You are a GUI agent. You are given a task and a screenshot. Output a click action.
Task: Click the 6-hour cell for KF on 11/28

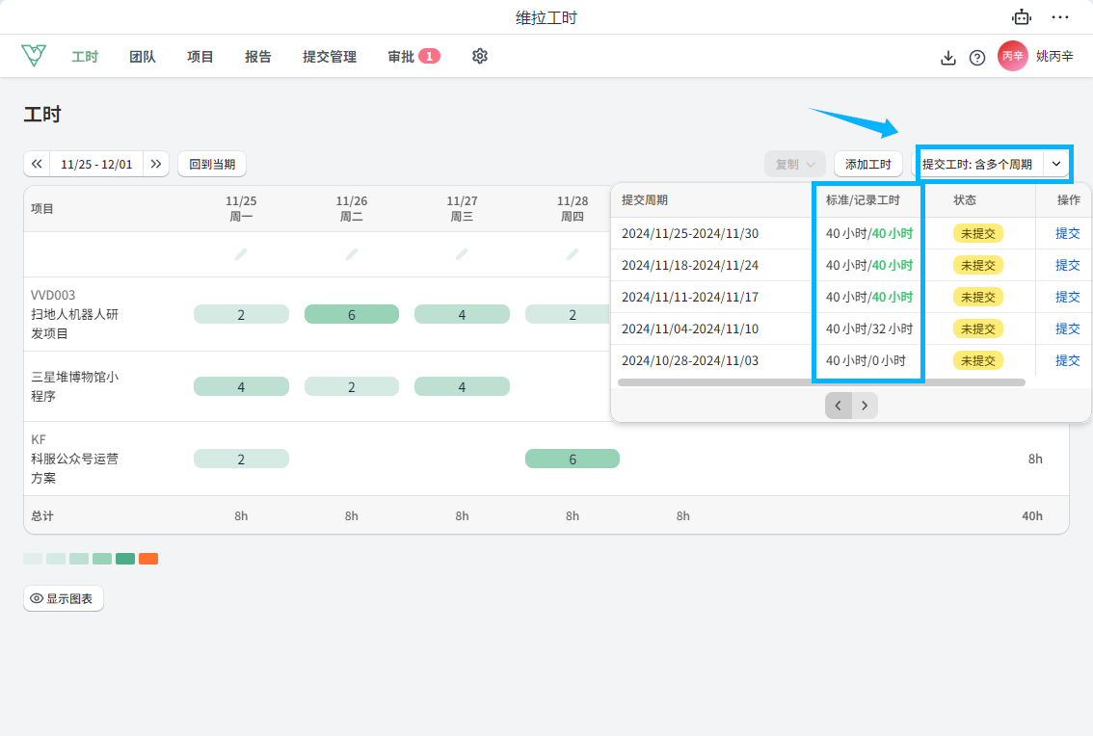click(573, 459)
